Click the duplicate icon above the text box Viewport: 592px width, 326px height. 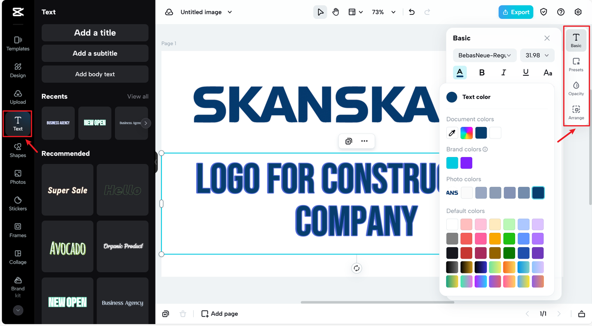349,141
